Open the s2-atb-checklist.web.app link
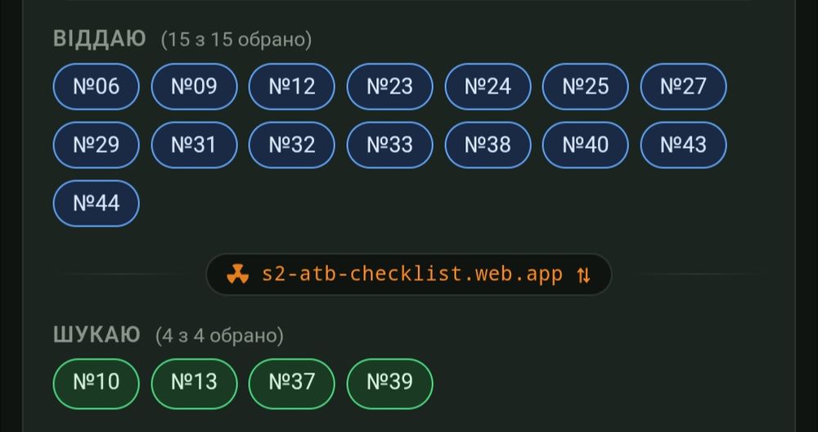The image size is (818, 432). pyautogui.click(x=412, y=274)
